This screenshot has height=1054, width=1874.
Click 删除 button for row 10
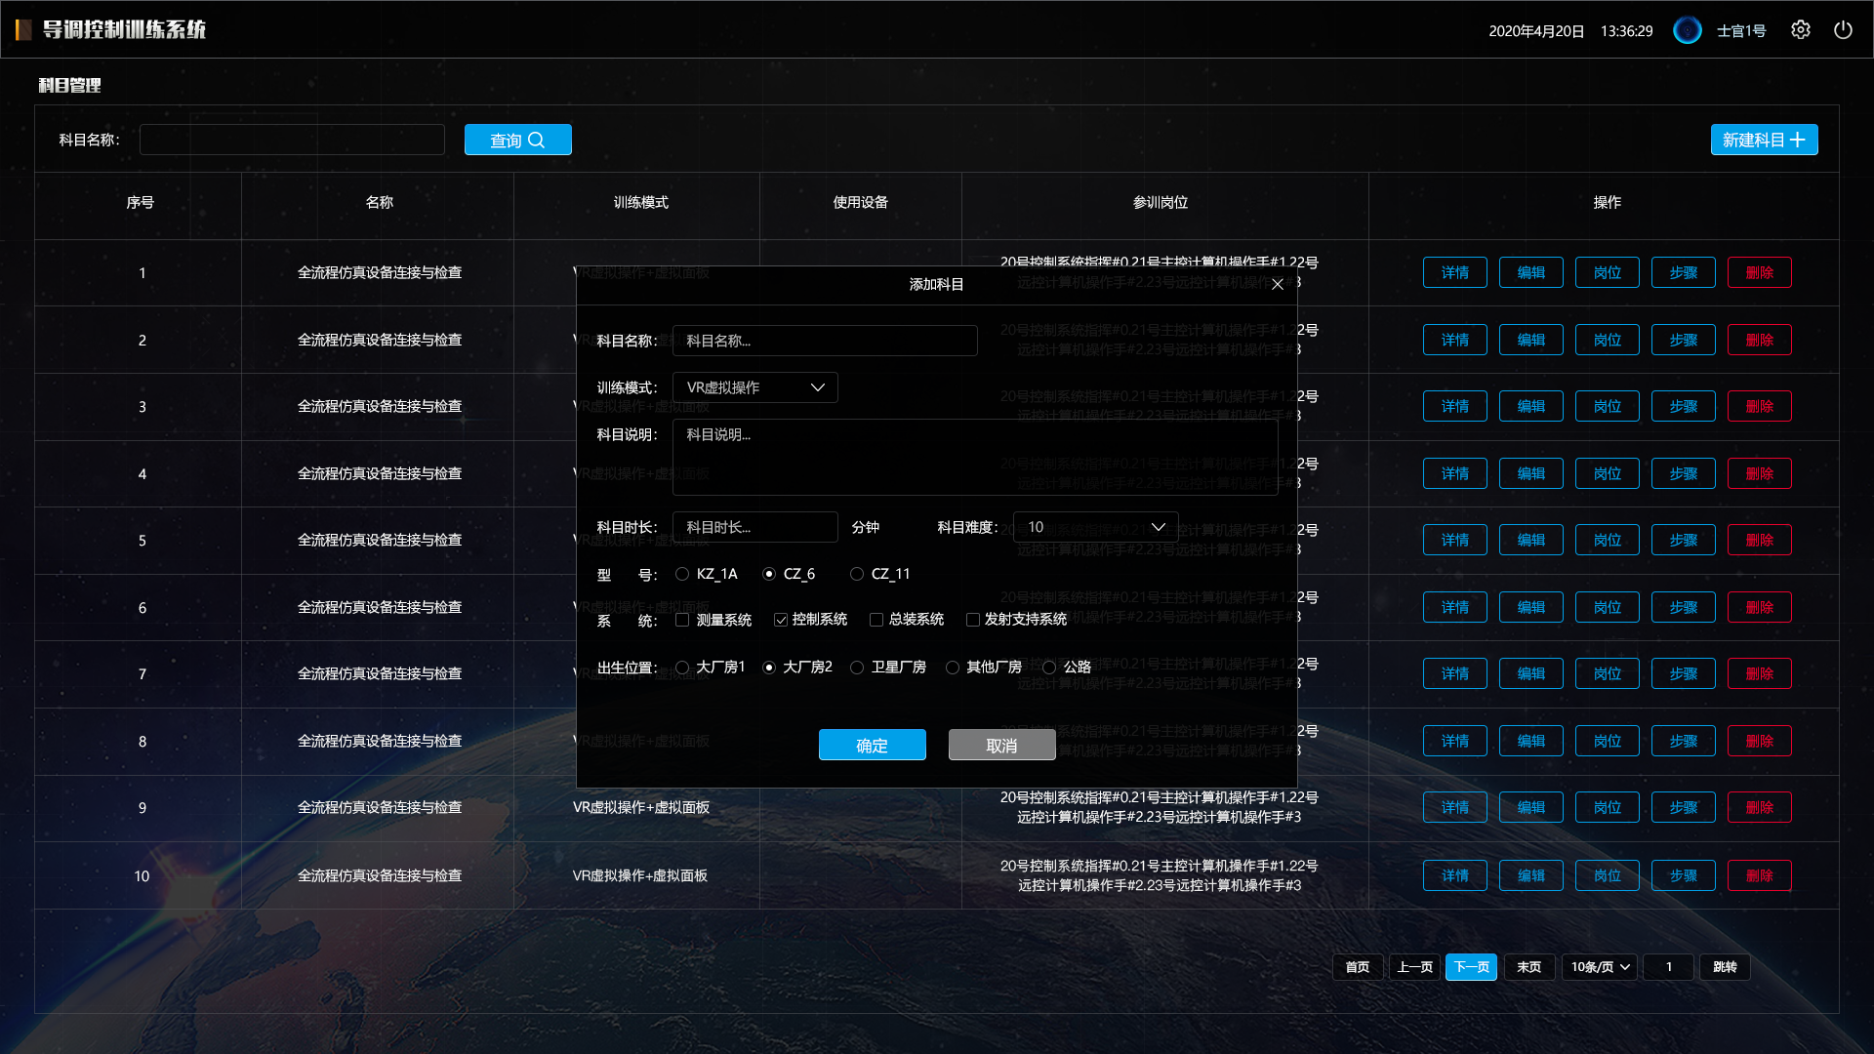click(1759, 875)
